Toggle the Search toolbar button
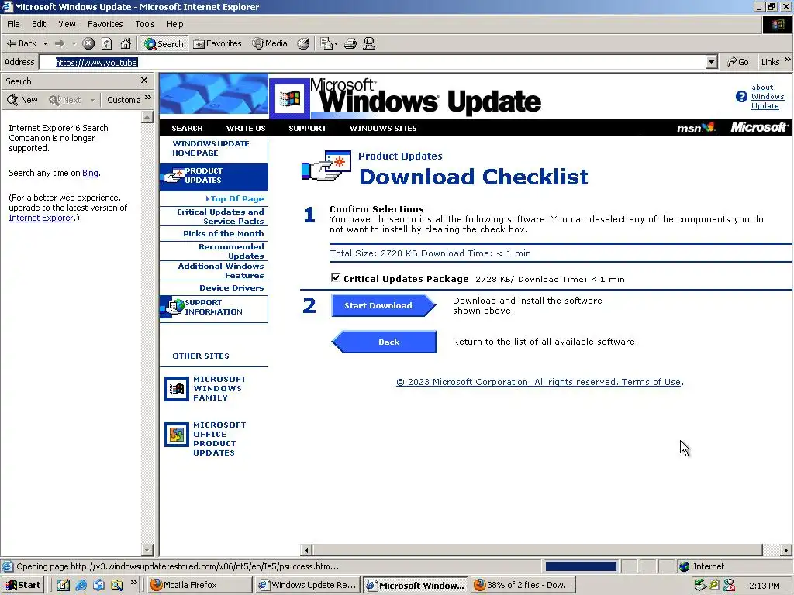Image resolution: width=794 pixels, height=595 pixels. pos(163,43)
